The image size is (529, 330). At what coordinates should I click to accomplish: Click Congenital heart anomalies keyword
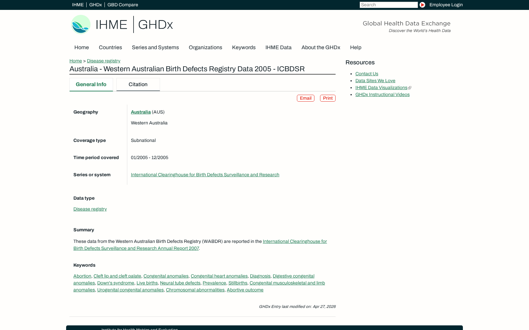(x=219, y=276)
